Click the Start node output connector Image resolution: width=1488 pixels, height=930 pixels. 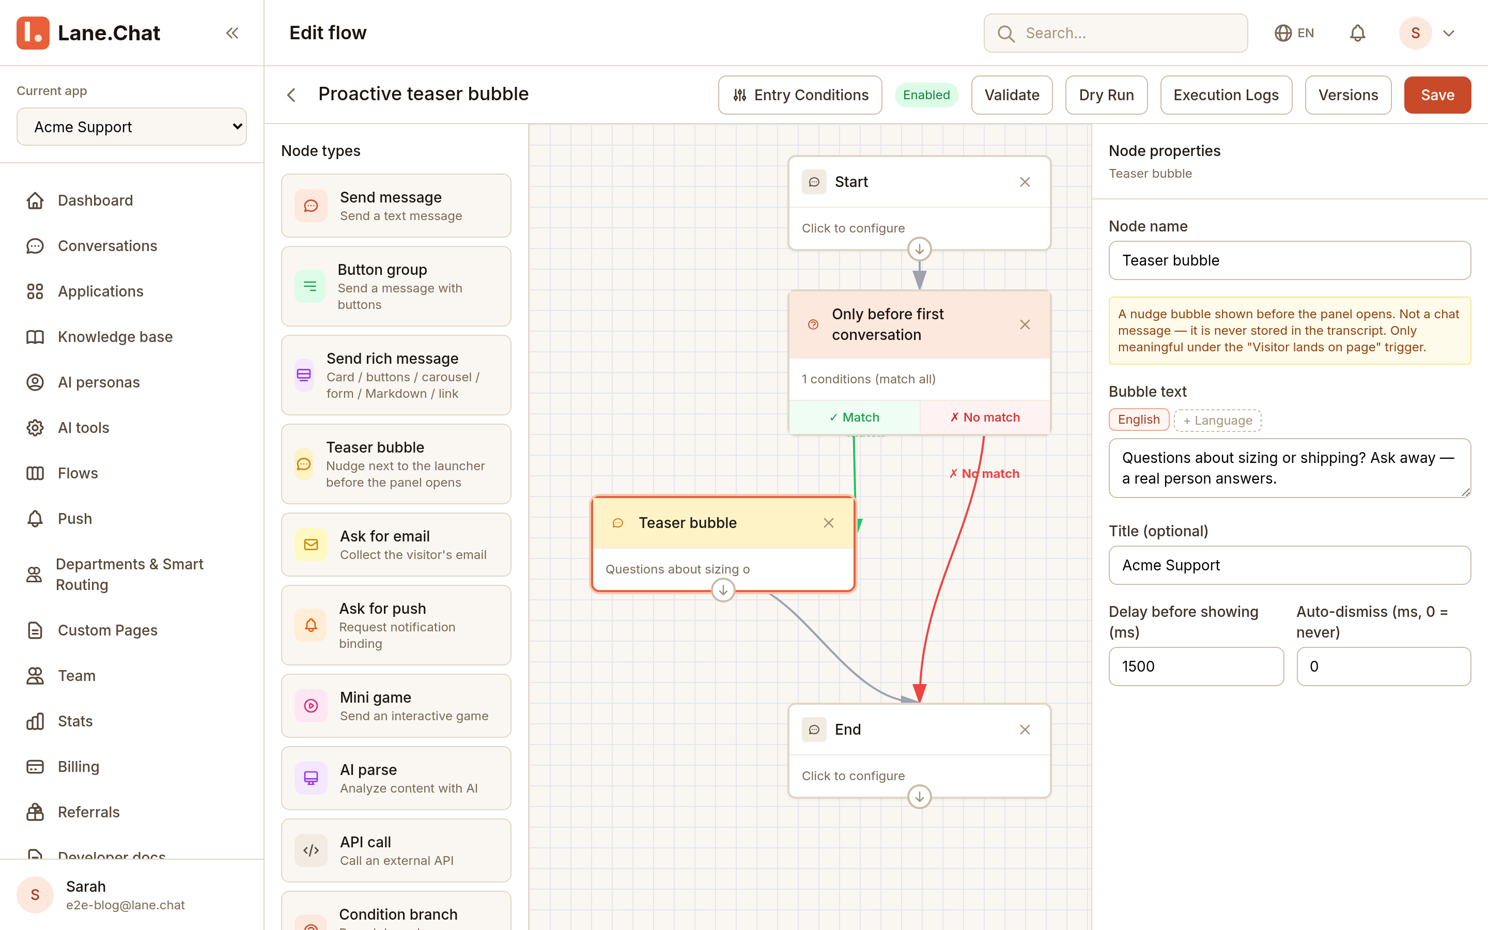click(x=919, y=249)
